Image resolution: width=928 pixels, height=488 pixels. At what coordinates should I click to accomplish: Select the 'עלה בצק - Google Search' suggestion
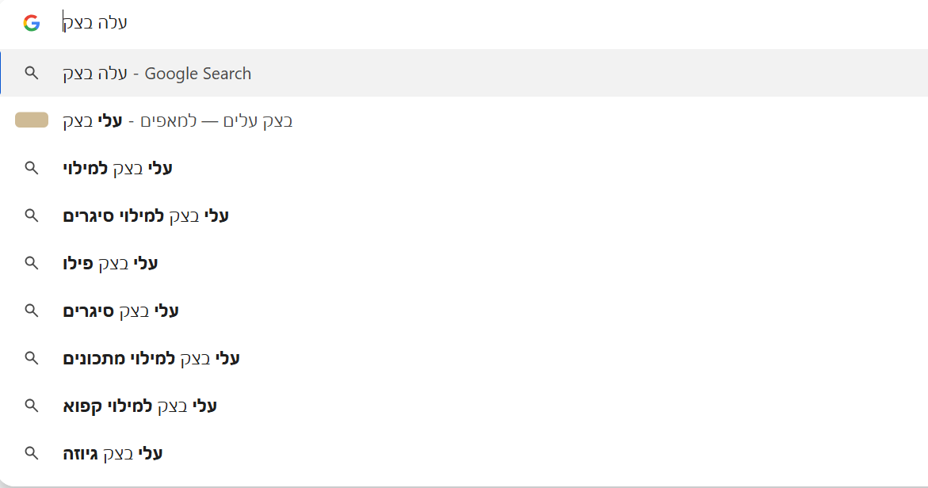pos(157,74)
